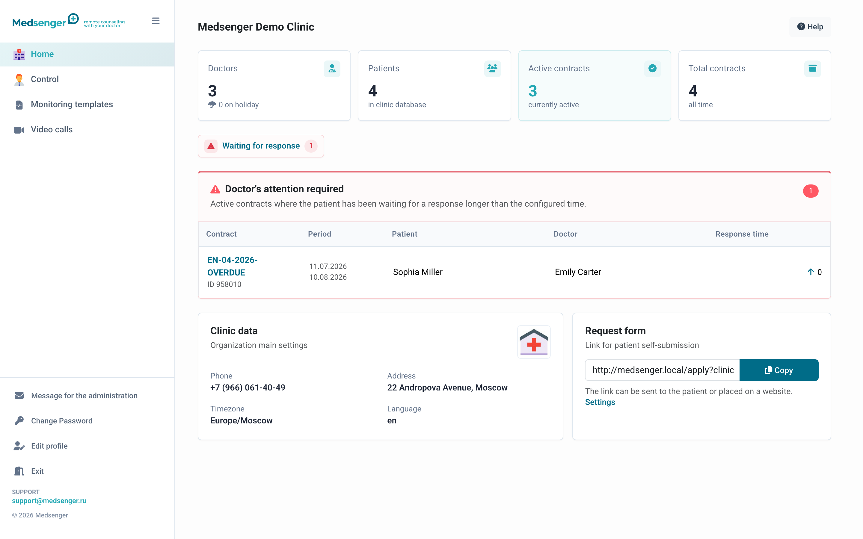This screenshot has height=539, width=863.
Task: Click the Doctor column header
Action: click(x=565, y=234)
